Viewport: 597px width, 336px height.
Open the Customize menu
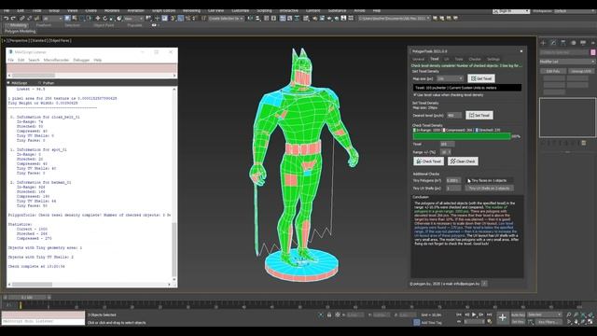241,10
